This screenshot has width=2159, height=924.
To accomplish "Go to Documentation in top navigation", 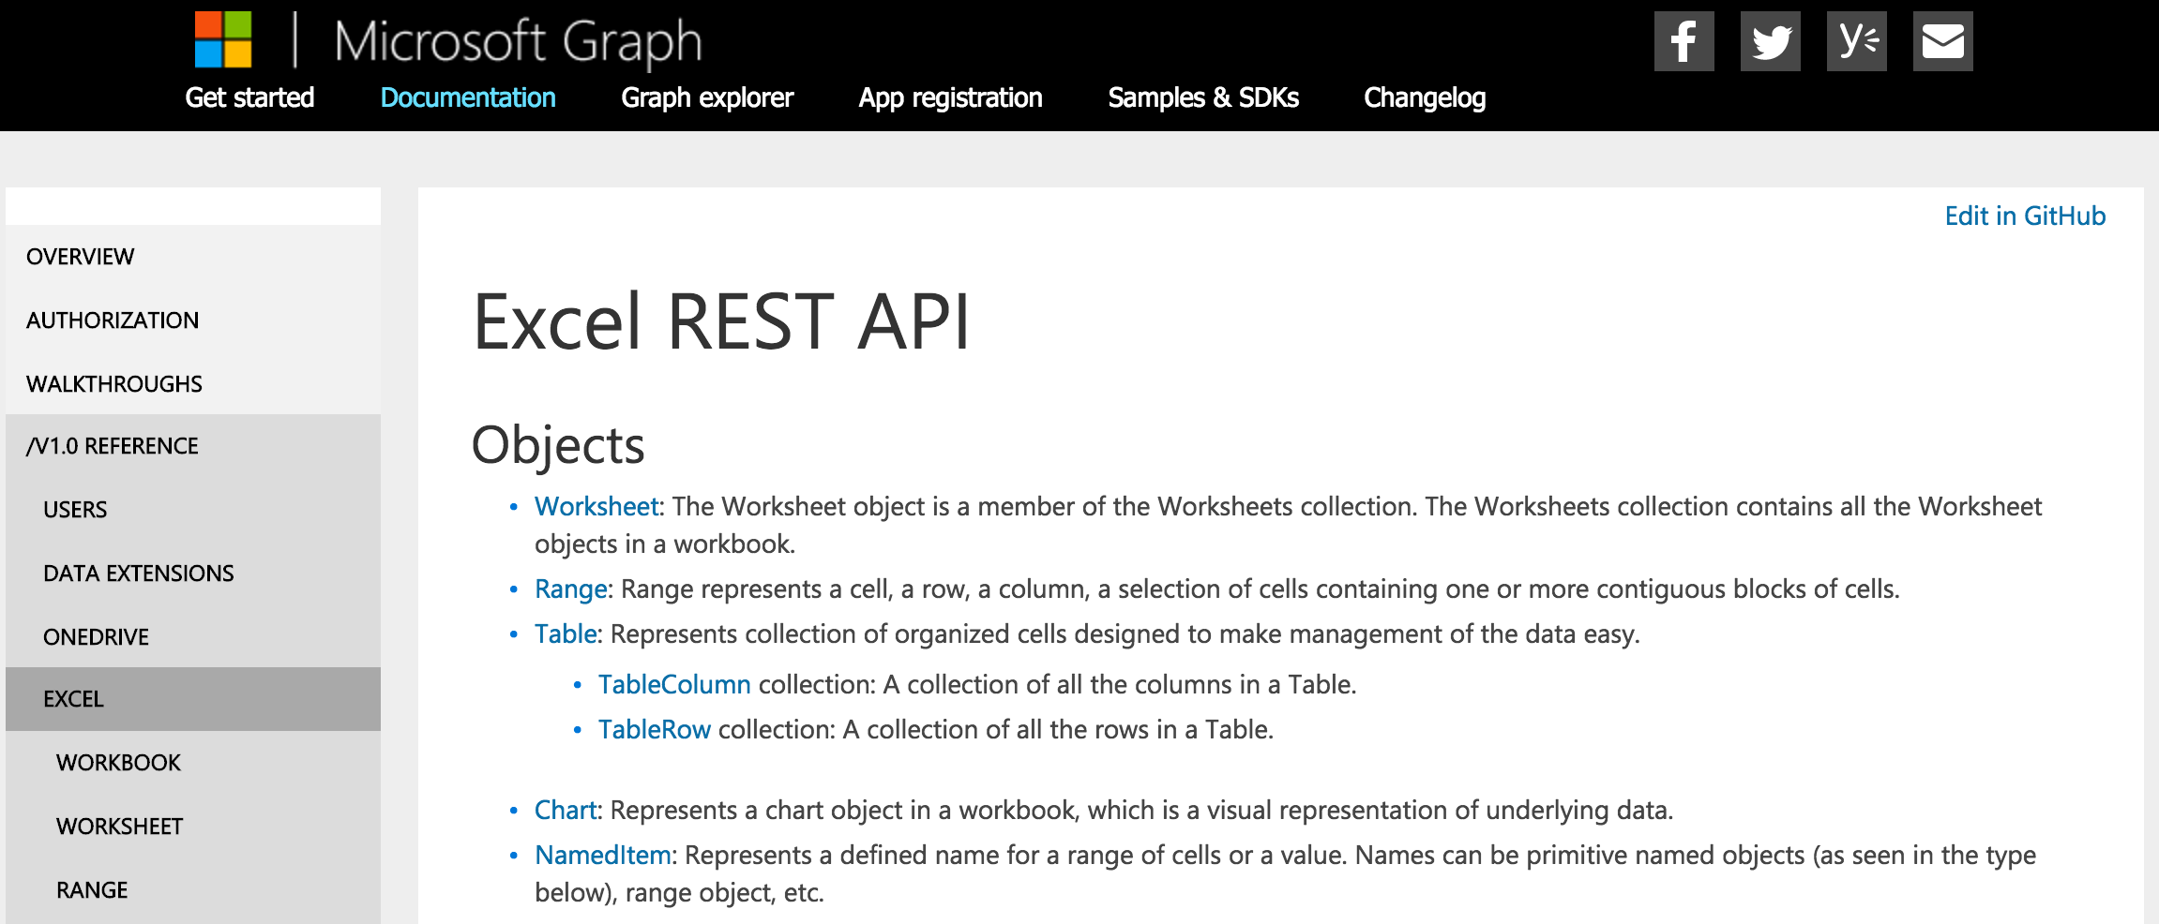I will pos(468,97).
